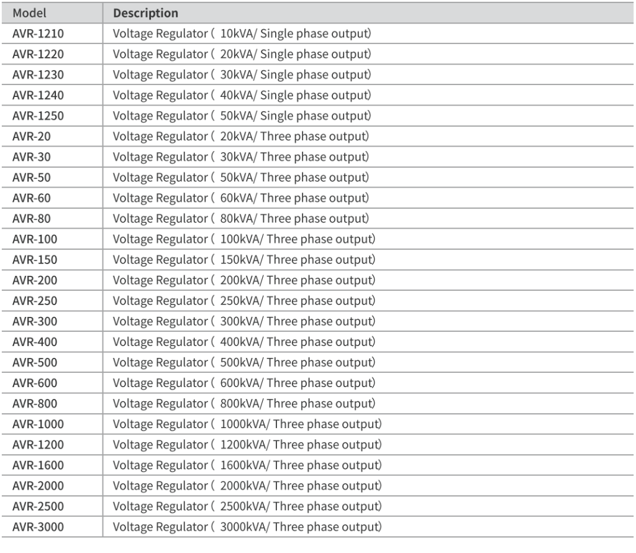Select the AVR-1210 model cell
The width and height of the screenshot is (636, 553).
pos(38,34)
